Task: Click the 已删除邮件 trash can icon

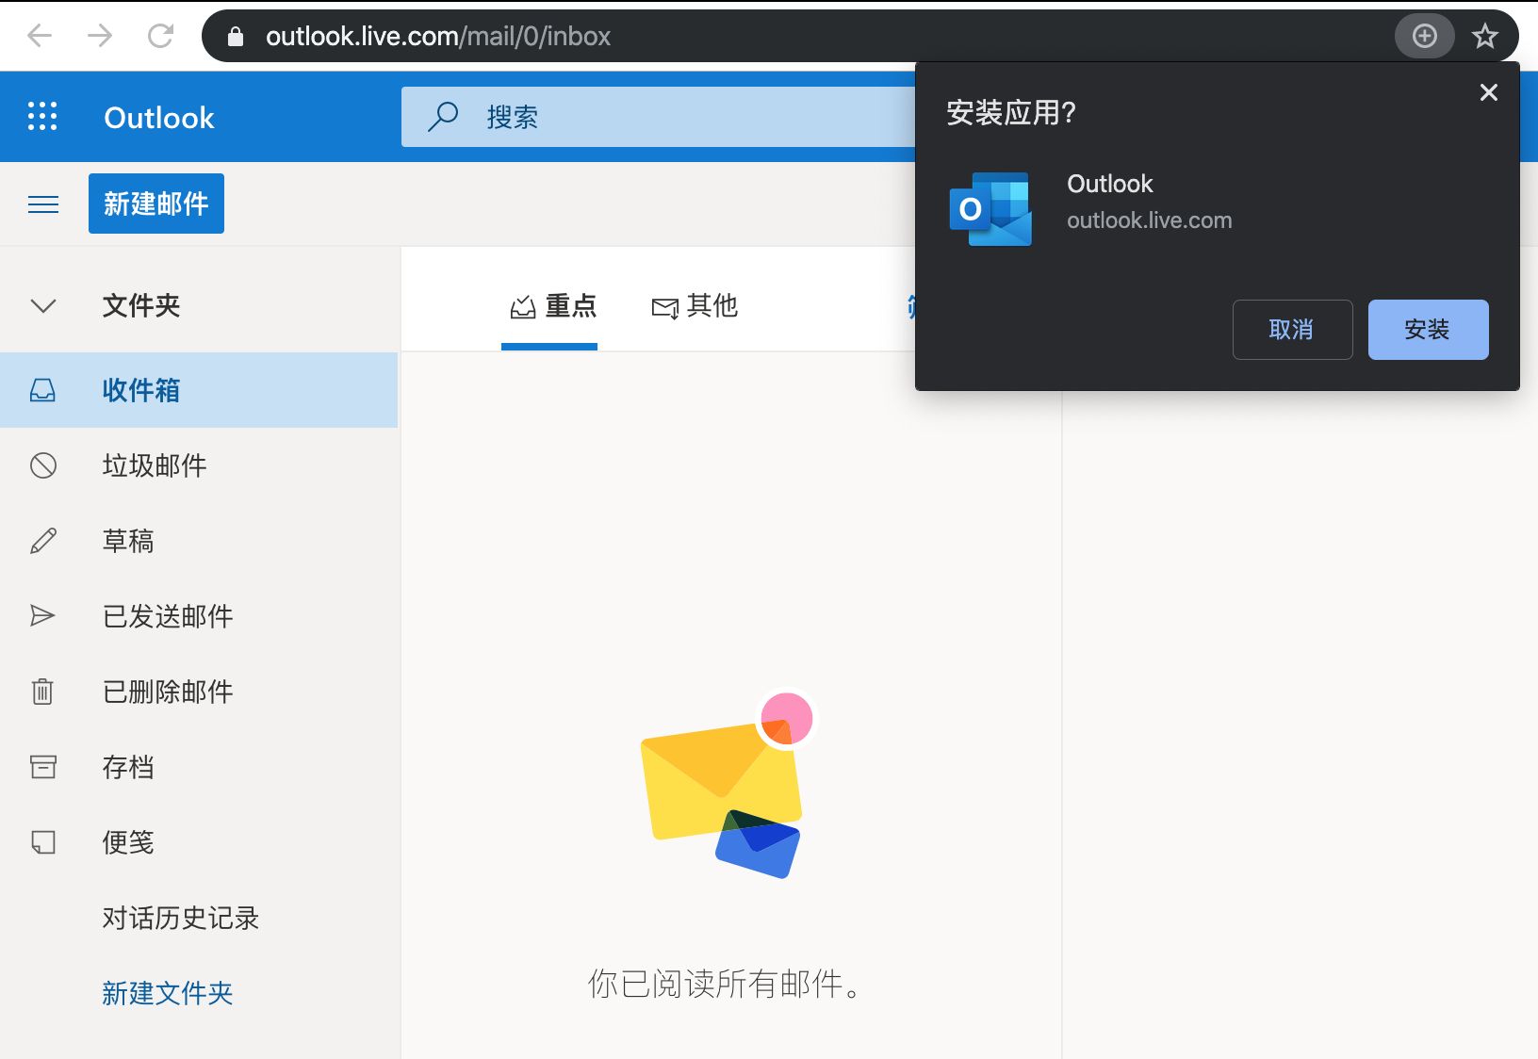Action: tap(43, 692)
